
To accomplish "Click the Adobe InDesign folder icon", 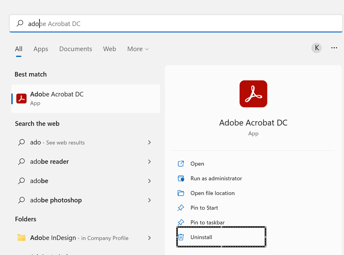I will point(21,238).
